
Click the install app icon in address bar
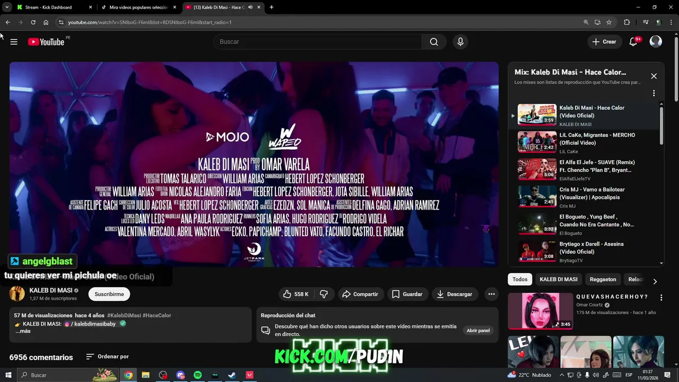(597, 22)
